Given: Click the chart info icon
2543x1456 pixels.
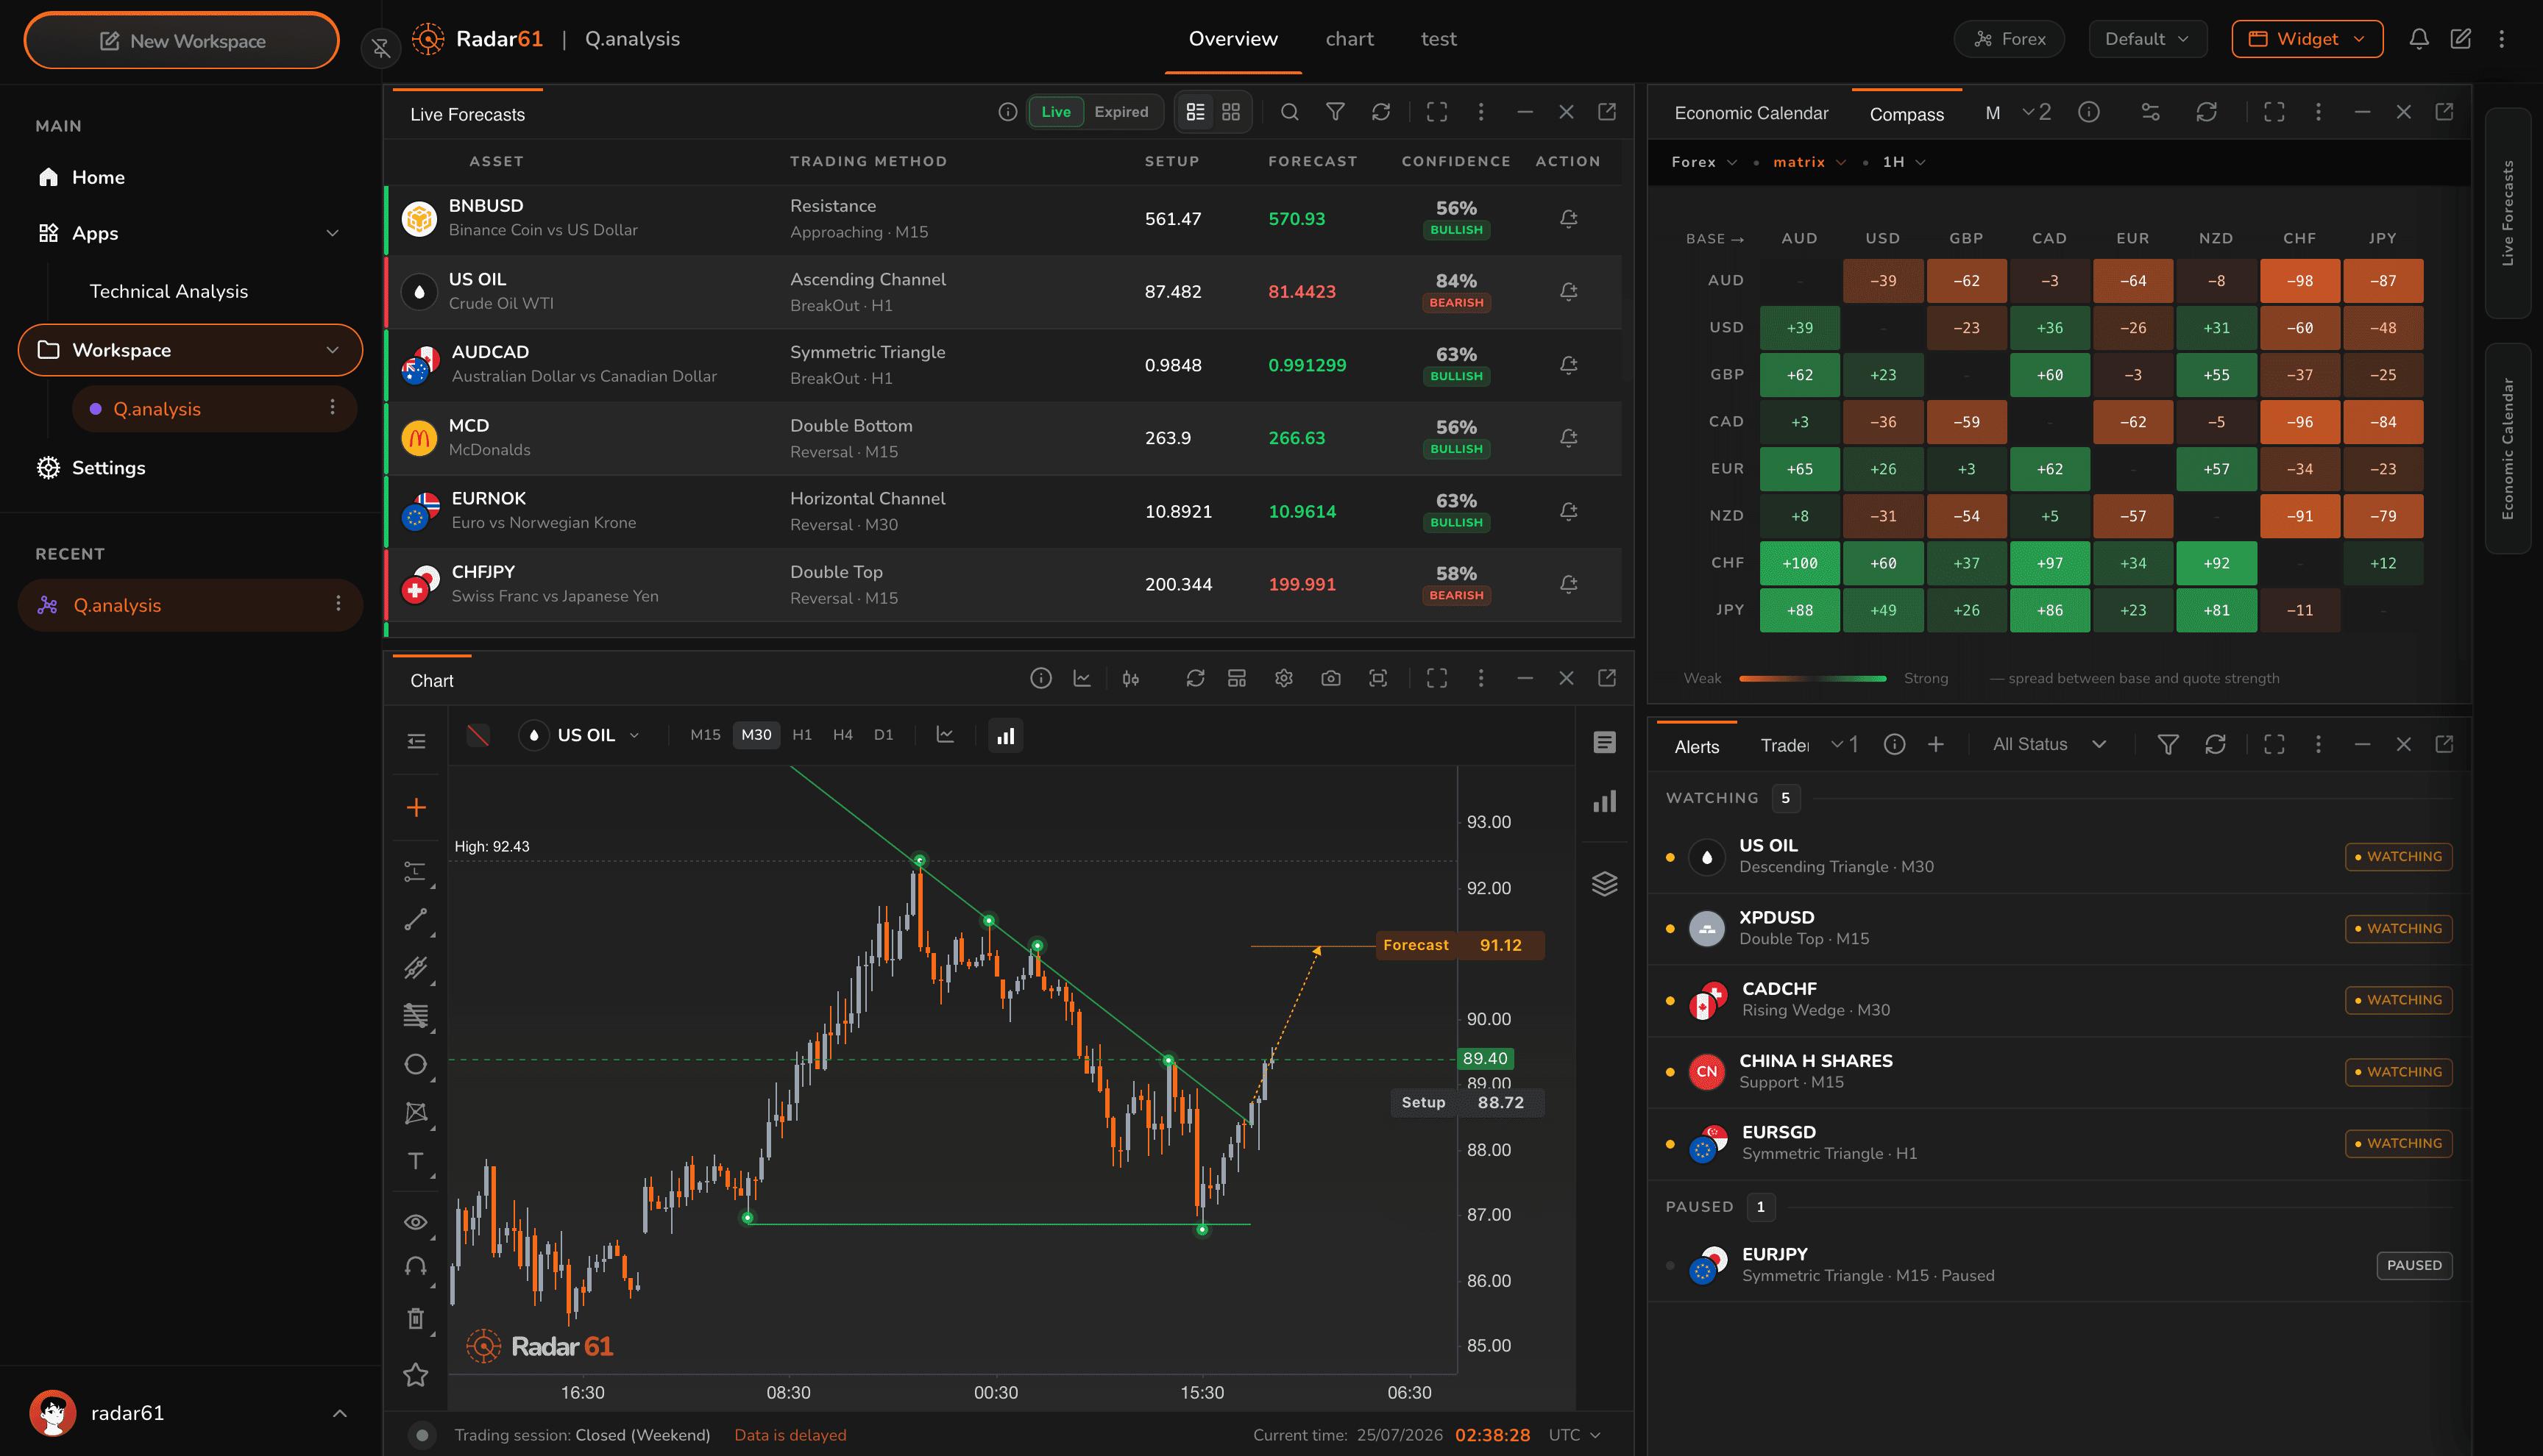Looking at the screenshot, I should (1040, 678).
